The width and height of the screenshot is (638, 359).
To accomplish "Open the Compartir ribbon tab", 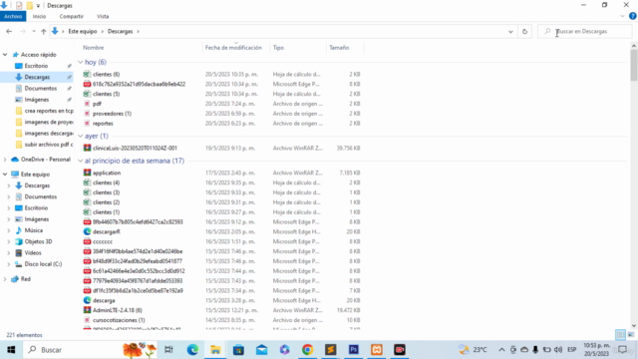I will click(71, 16).
